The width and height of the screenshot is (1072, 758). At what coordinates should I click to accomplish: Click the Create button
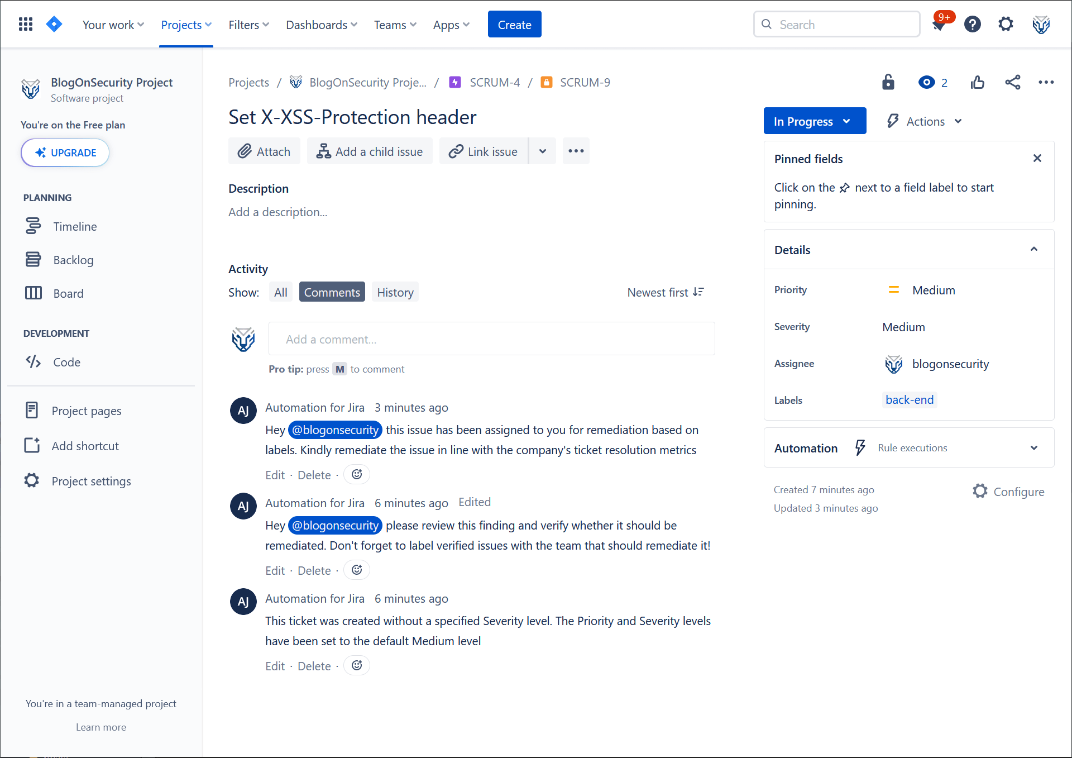click(x=514, y=24)
